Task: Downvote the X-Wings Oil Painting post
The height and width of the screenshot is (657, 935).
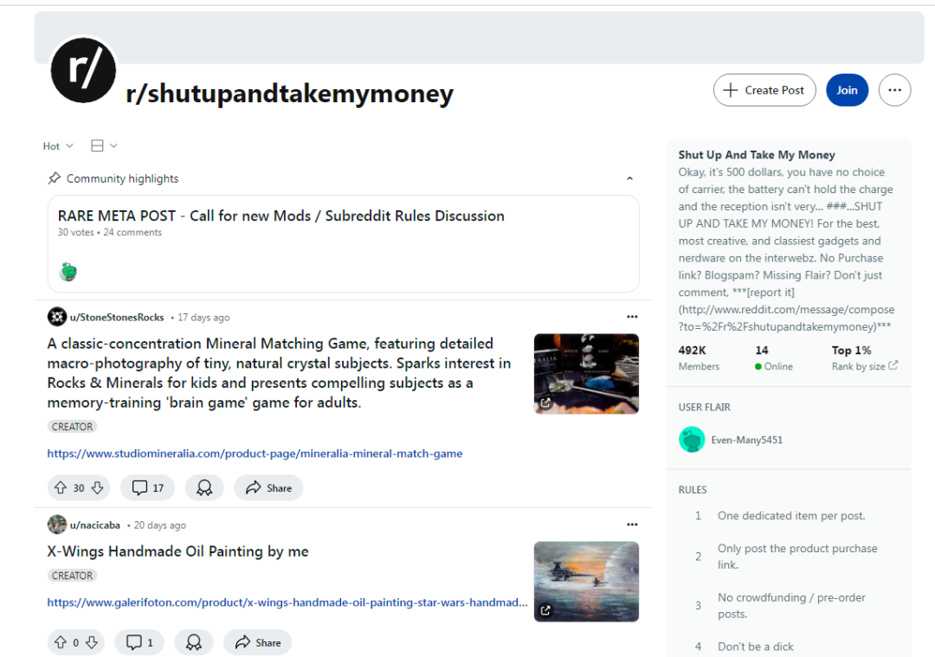Action: (x=91, y=642)
